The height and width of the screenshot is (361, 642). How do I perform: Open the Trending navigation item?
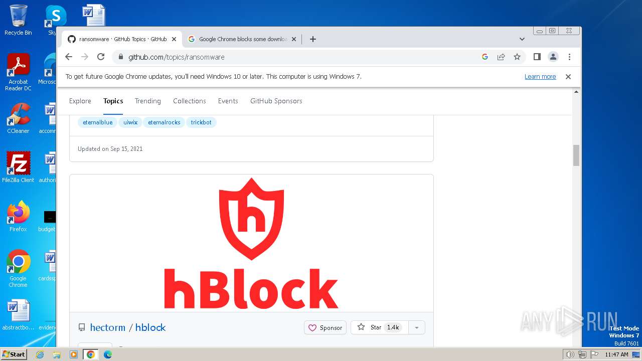148,101
